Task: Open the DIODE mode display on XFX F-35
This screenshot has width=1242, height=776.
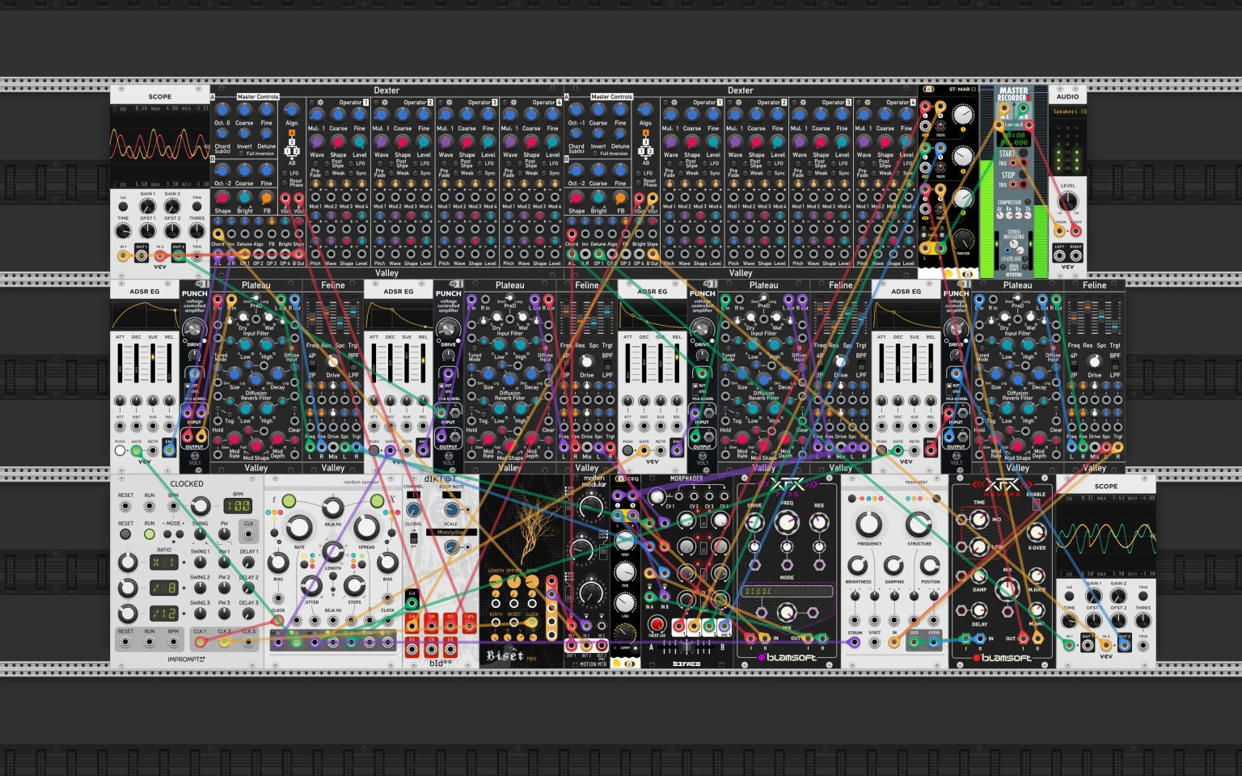Action: (x=786, y=592)
